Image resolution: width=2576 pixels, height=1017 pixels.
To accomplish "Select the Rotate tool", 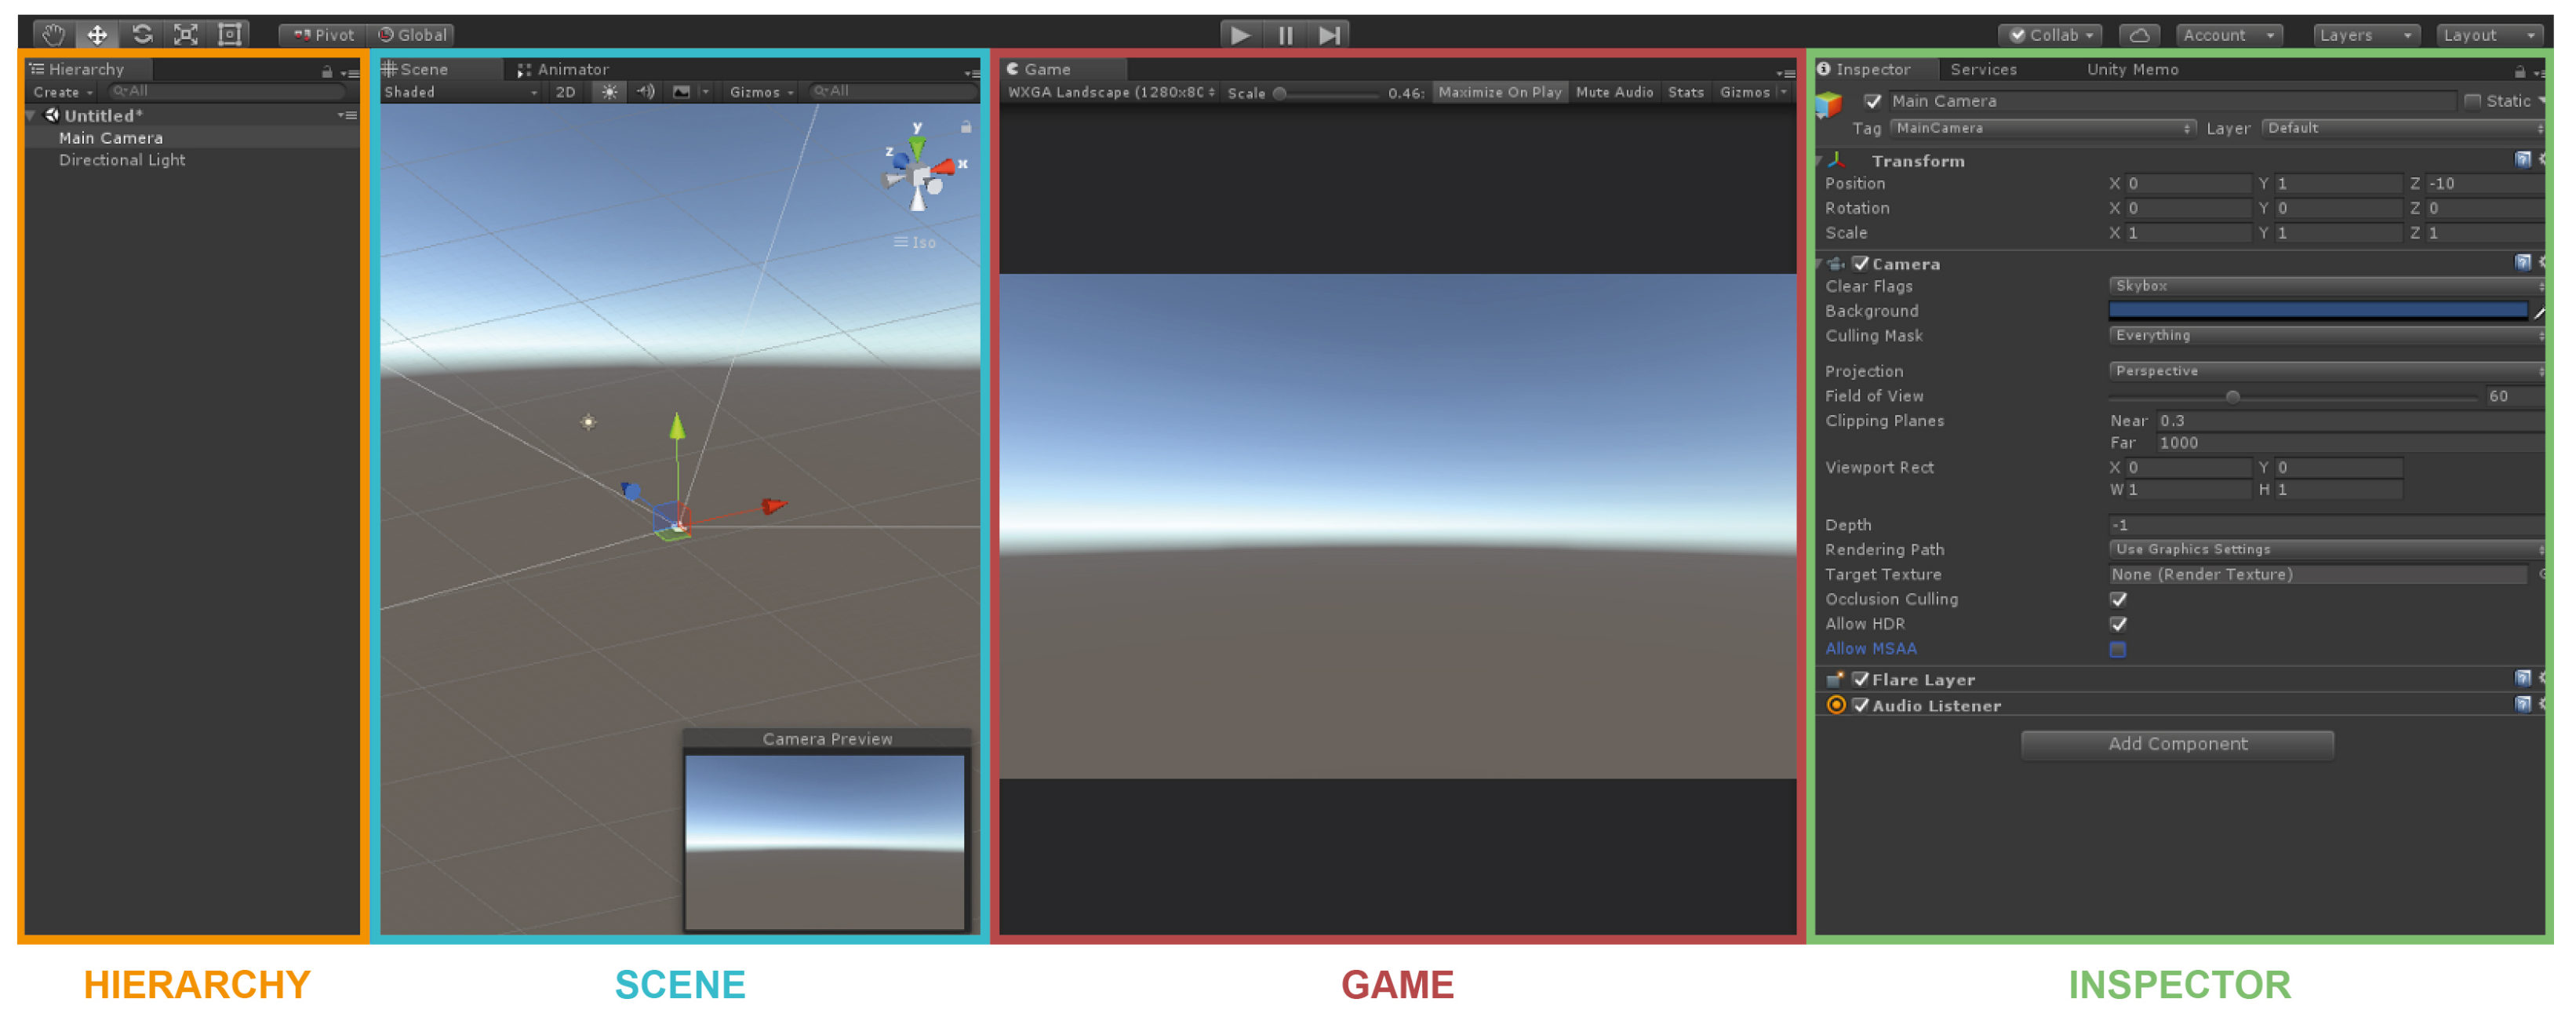I will tap(142, 35).
